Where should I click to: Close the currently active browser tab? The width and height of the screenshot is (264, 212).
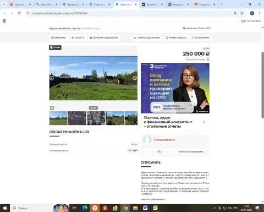point(136,4)
